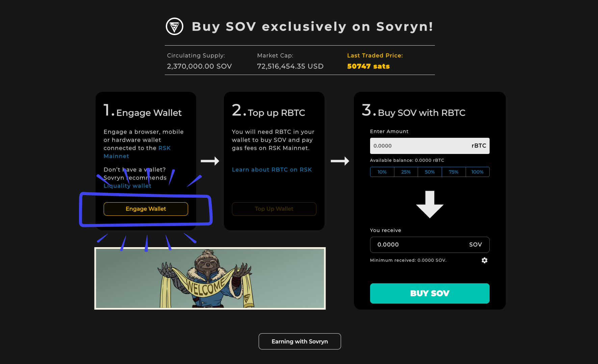Image resolution: width=598 pixels, height=364 pixels.
Task: Select the 75% balance option
Action: (453, 172)
